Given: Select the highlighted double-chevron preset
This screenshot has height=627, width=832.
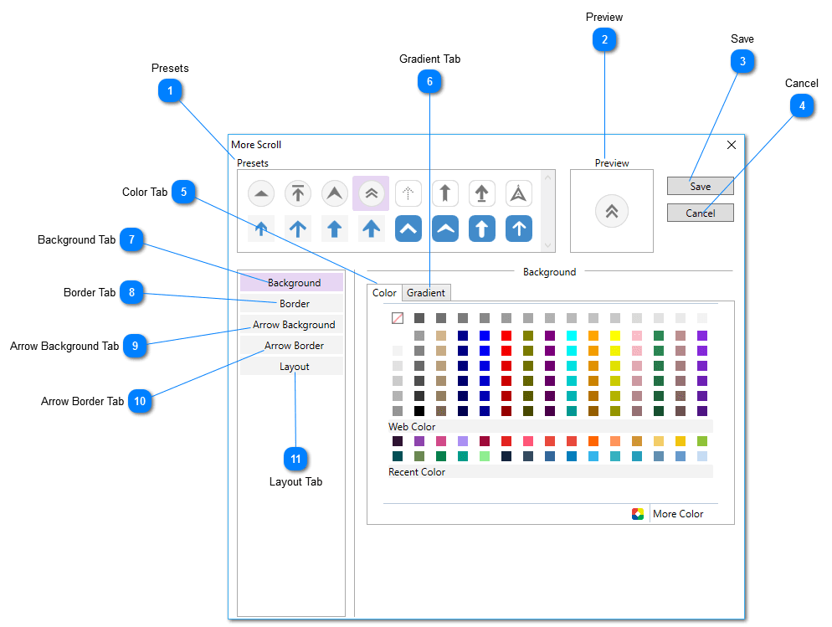Looking at the screenshot, I should 372,193.
